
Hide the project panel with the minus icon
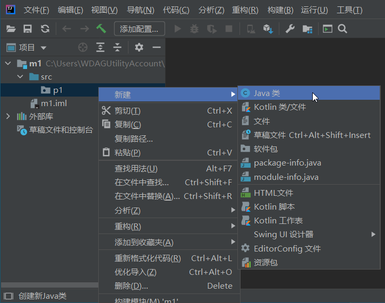pyautogui.click(x=156, y=48)
